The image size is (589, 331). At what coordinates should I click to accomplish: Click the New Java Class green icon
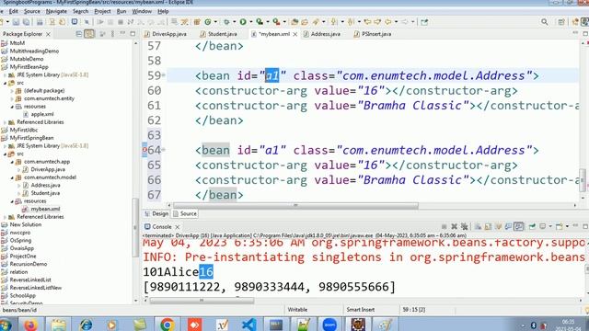208,22
